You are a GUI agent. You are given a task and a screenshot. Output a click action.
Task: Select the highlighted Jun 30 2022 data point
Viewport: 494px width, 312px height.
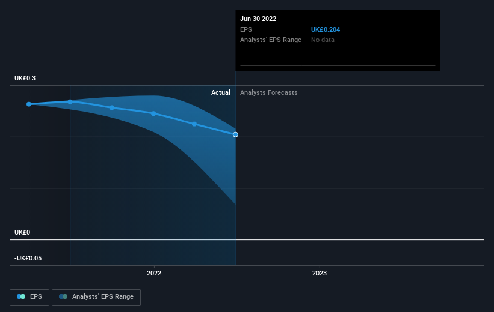(x=235, y=134)
